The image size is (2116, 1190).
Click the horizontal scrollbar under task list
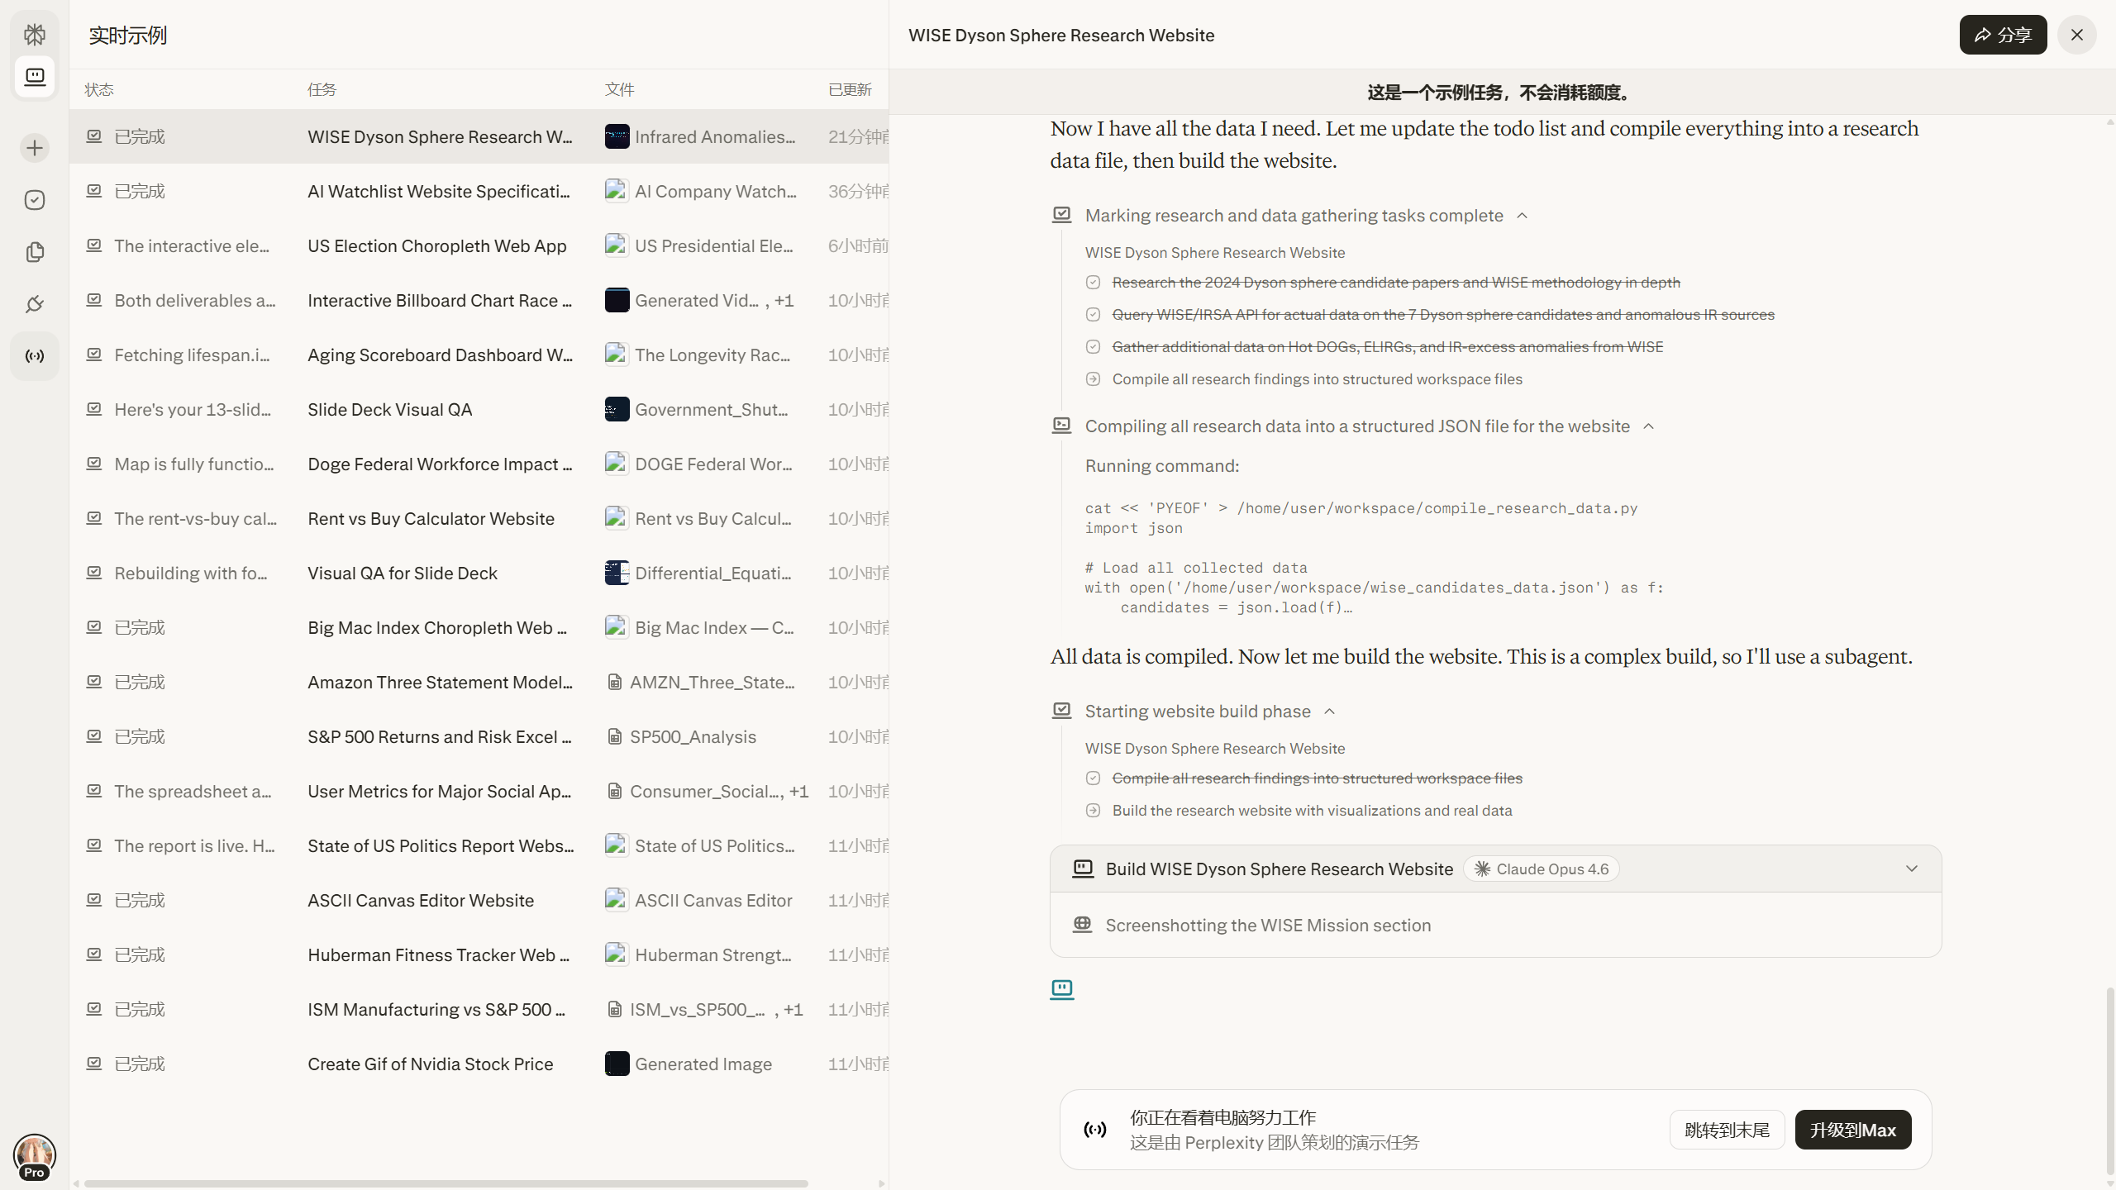tap(446, 1183)
